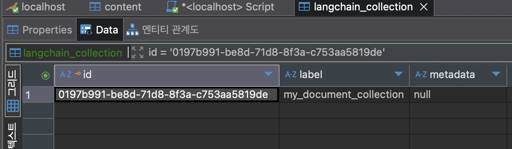Select the 0197b991-be8d-71d8-8f3a-c753aa5819de id cell
Viewport: 512px width, 149px height.
tap(167, 95)
